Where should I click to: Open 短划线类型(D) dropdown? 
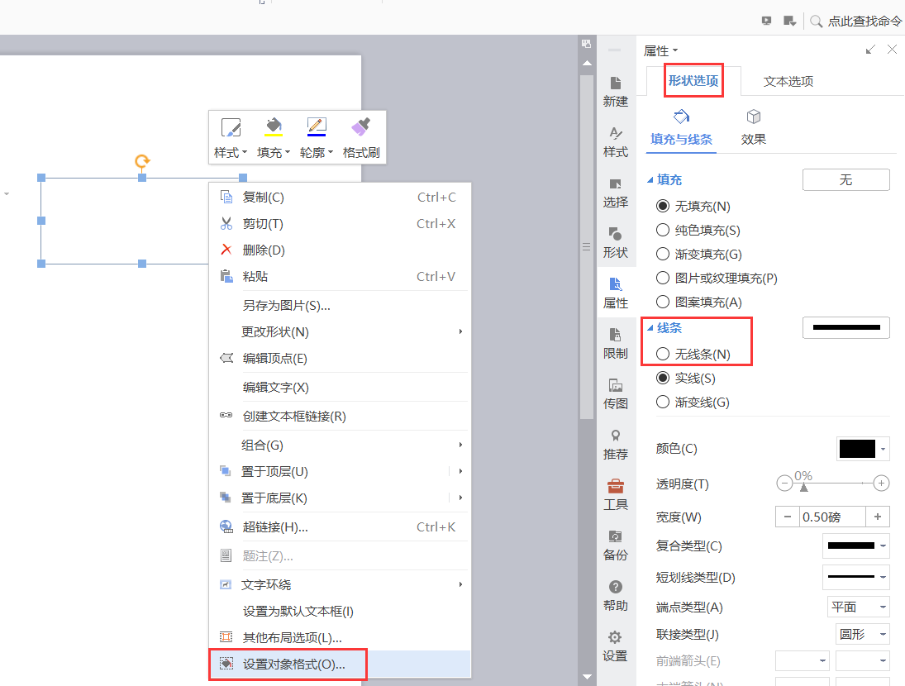pyautogui.click(x=855, y=577)
